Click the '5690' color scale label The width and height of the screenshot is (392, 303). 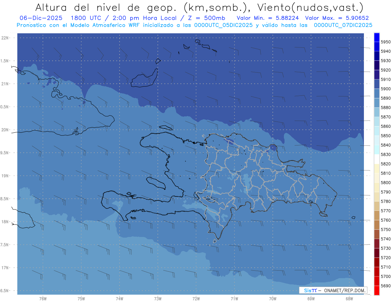click(385, 286)
